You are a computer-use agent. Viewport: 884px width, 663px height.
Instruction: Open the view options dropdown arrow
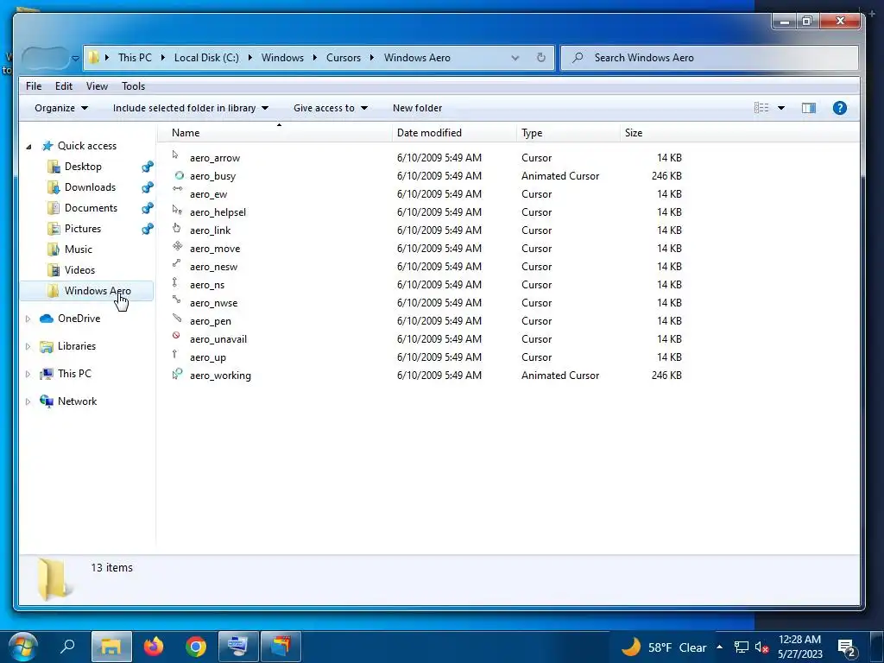(x=781, y=108)
